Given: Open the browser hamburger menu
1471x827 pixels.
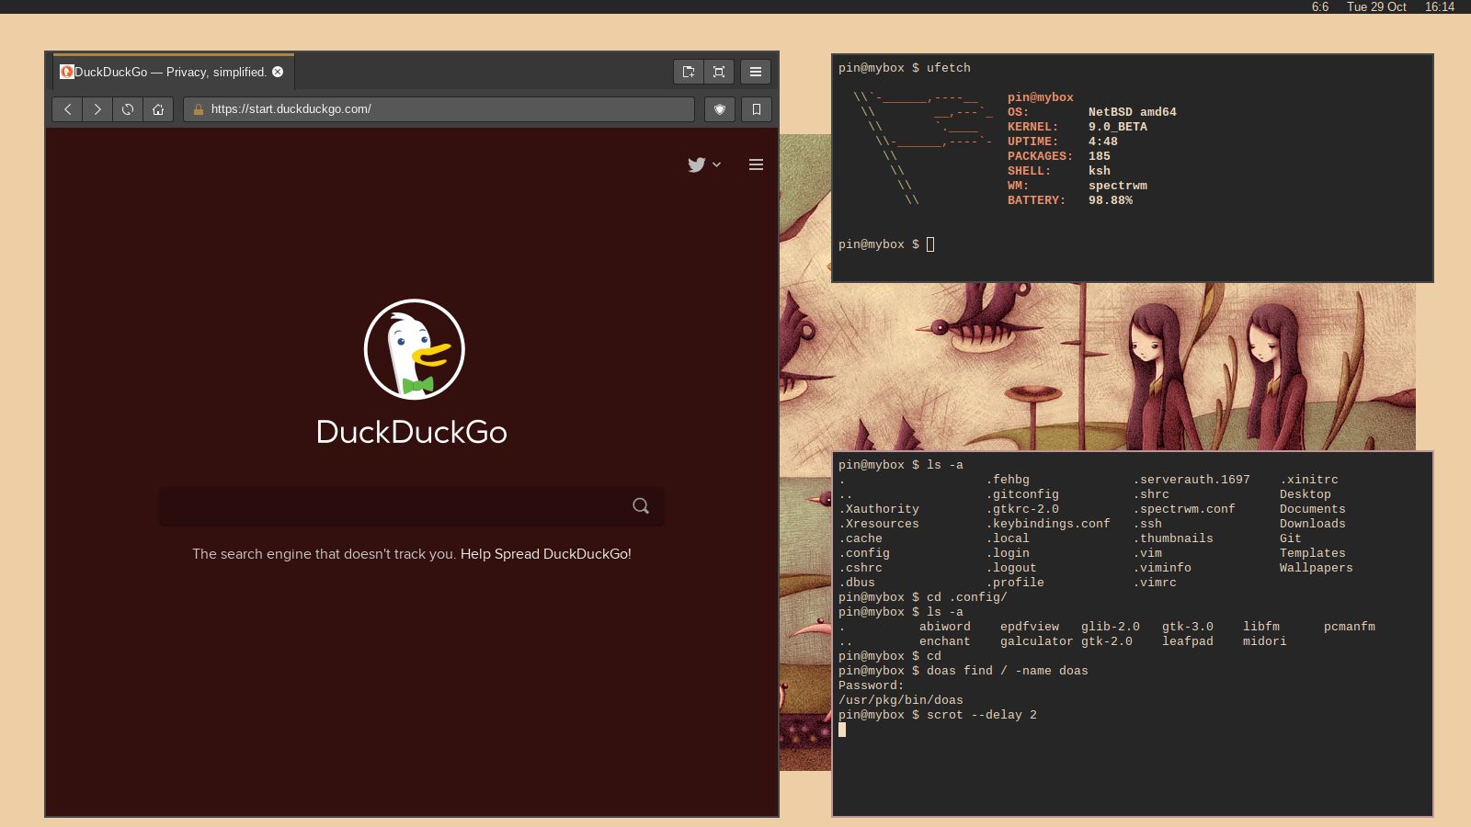Looking at the screenshot, I should [x=756, y=71].
